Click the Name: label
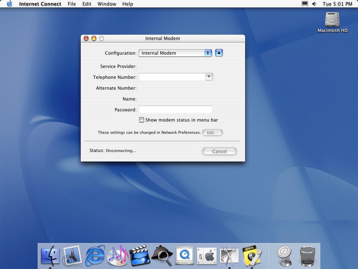This screenshot has height=269, width=358. click(x=129, y=99)
